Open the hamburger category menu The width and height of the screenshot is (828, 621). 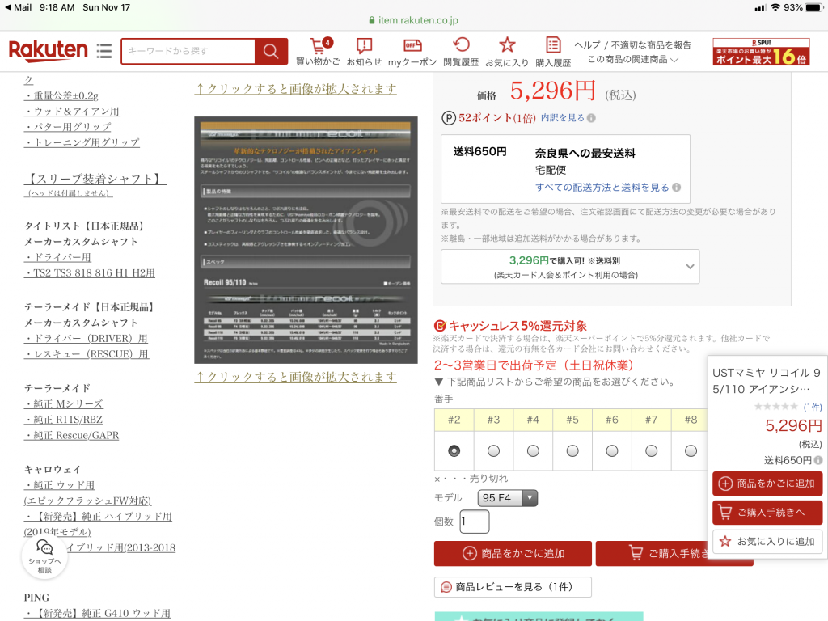(x=104, y=51)
